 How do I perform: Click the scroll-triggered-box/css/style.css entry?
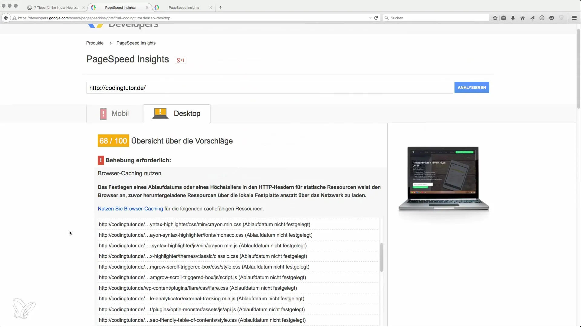(x=204, y=267)
